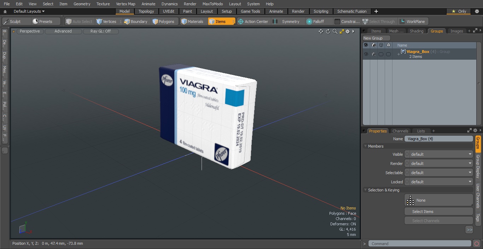The width and height of the screenshot is (483, 249).
Task: Collapse the Members section
Action: (365, 146)
